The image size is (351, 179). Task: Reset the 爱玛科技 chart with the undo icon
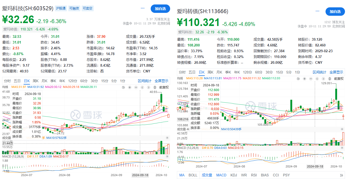(123, 87)
